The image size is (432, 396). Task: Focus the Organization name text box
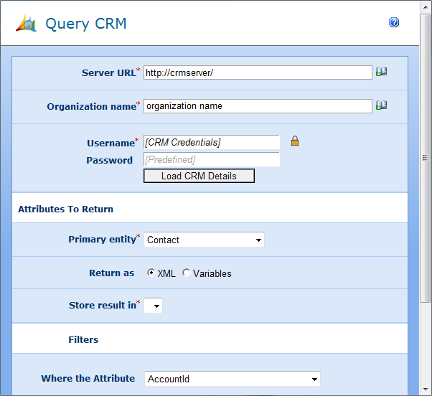point(258,106)
